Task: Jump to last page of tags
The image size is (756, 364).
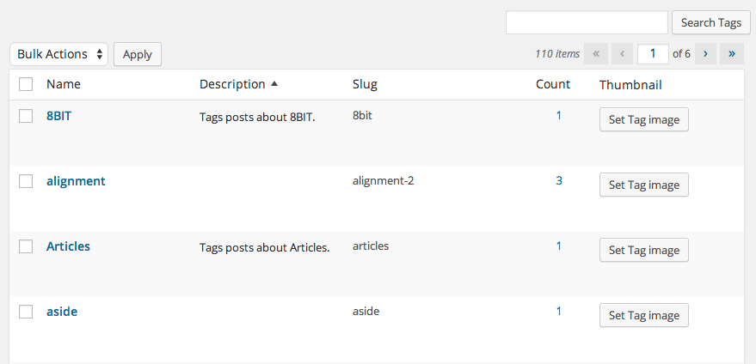Action: pos(732,54)
